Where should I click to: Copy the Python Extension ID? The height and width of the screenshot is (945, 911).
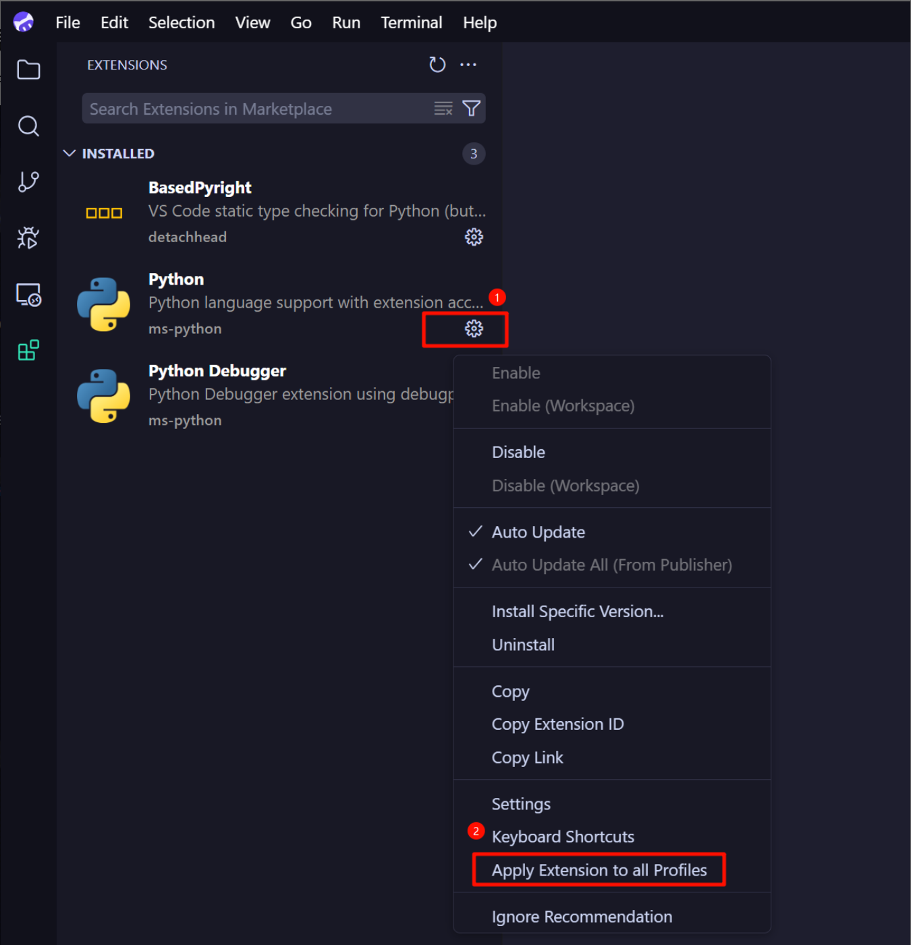557,724
